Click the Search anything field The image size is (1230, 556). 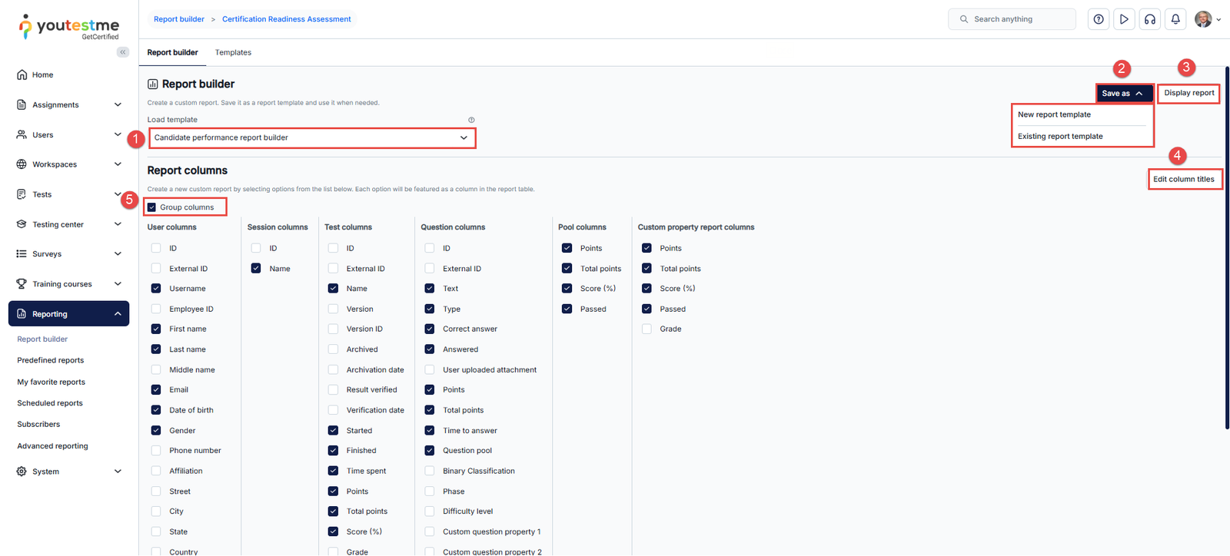point(1012,19)
